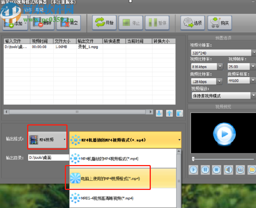Click the preview open folder icon
256x208 pixels.
point(252,170)
